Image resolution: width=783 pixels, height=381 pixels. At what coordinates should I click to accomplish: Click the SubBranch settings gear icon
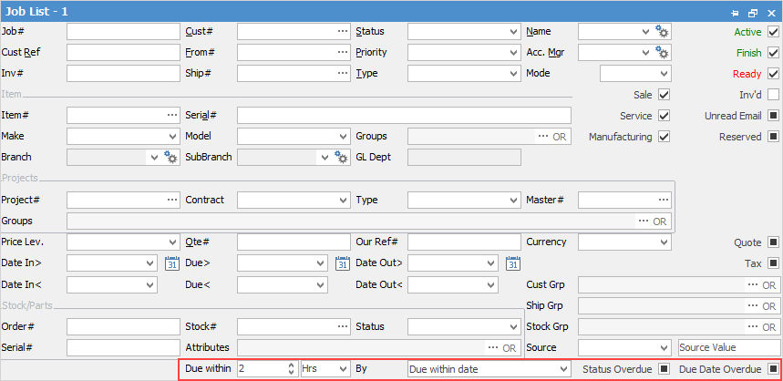click(341, 158)
